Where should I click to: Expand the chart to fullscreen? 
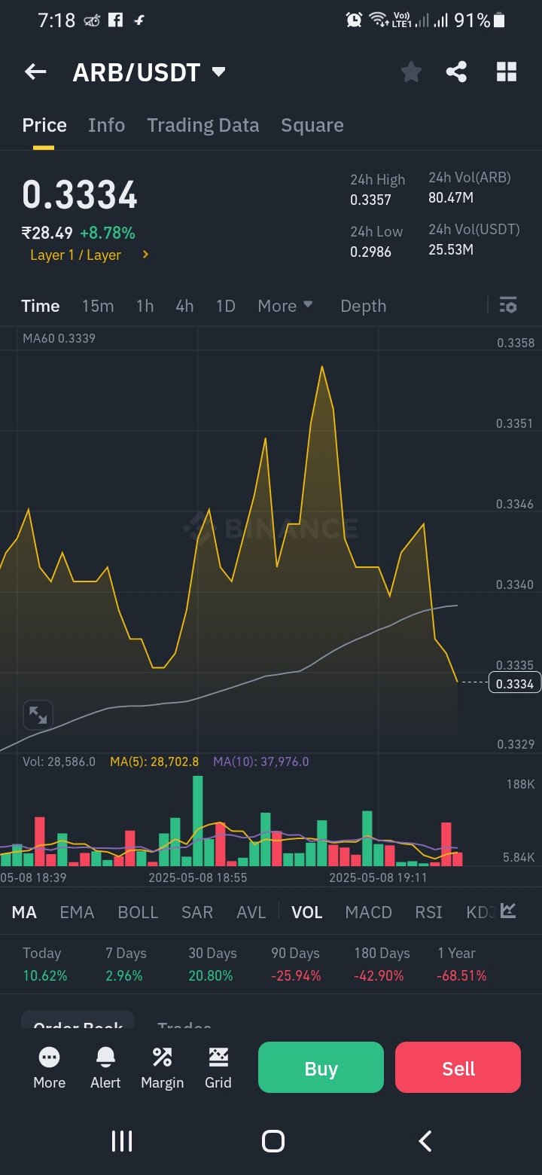click(37, 714)
